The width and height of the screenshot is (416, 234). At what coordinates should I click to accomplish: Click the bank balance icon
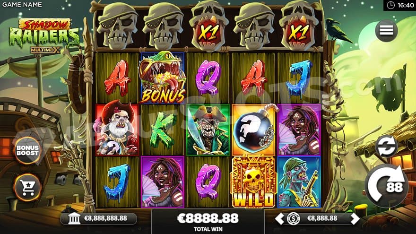tap(74, 218)
